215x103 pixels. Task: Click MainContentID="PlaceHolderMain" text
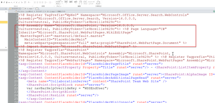click(x=56, y=39)
